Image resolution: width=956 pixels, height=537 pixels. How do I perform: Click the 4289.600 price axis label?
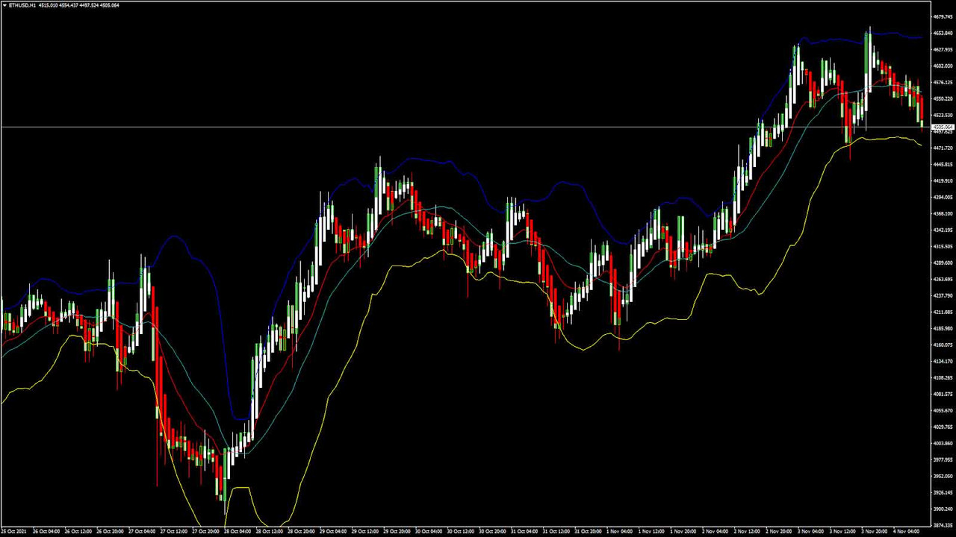tap(943, 263)
